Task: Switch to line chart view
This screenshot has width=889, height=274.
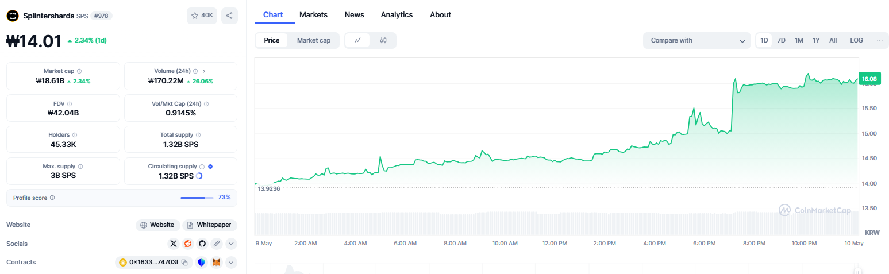Action: 357,40
